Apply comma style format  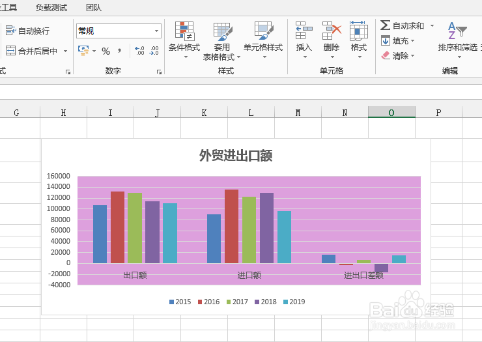[119, 51]
